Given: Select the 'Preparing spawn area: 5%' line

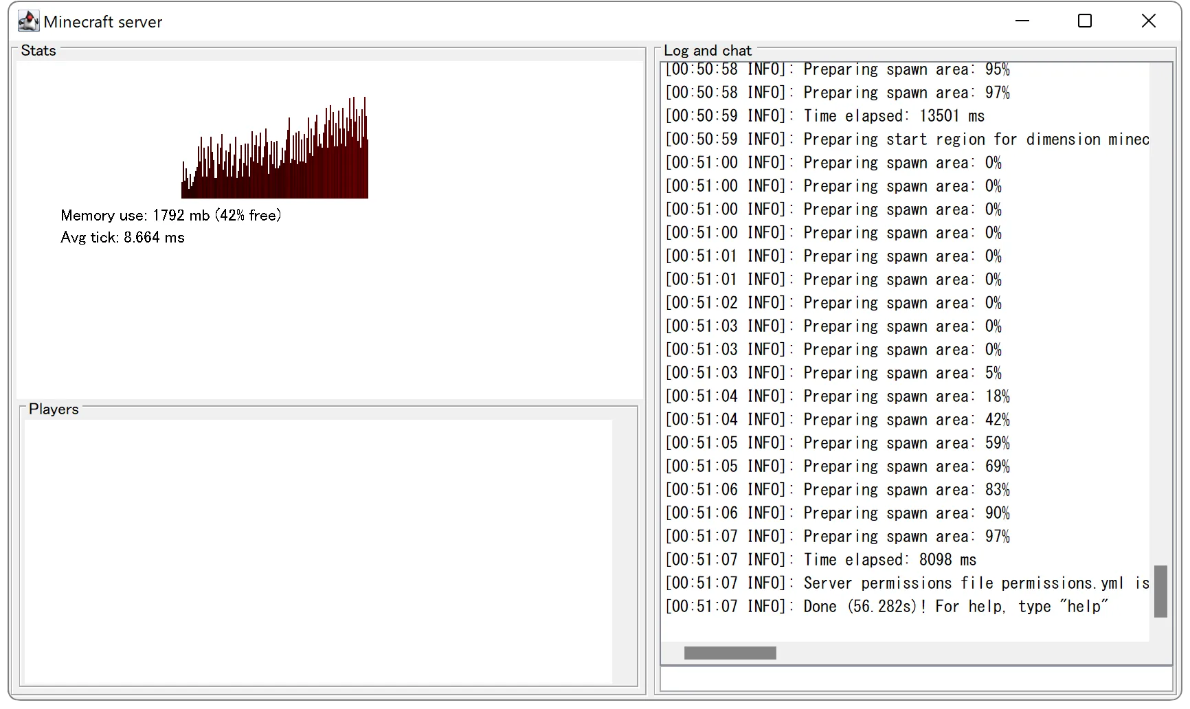Looking at the screenshot, I should 833,372.
